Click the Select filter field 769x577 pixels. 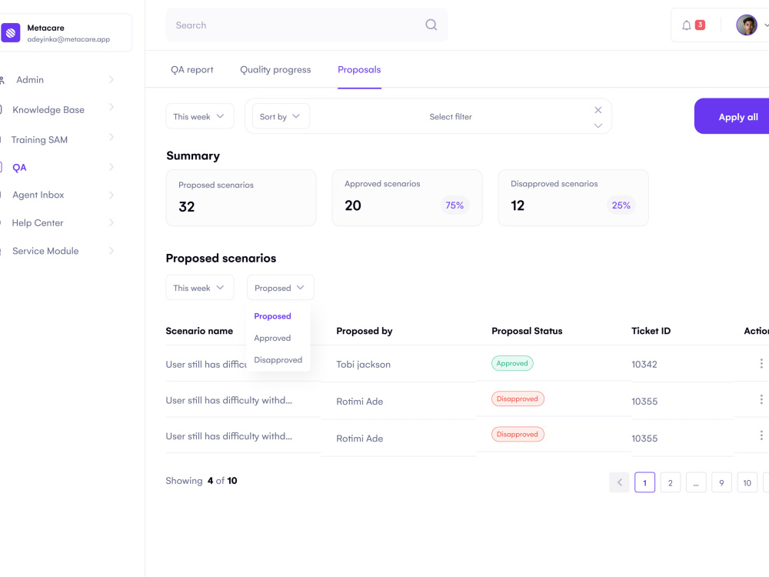[451, 117]
